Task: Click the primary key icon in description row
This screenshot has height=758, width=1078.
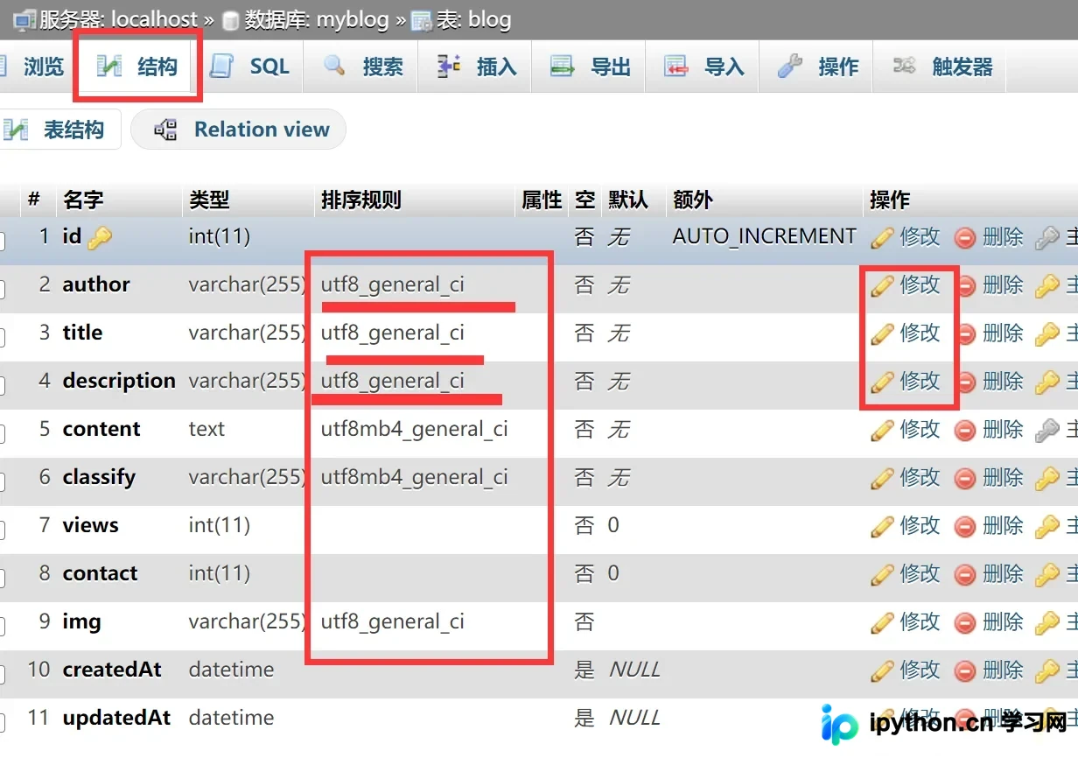Action: coord(1047,382)
